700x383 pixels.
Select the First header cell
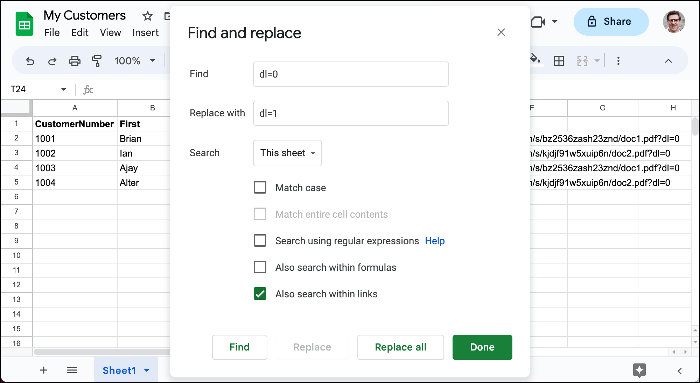(144, 124)
